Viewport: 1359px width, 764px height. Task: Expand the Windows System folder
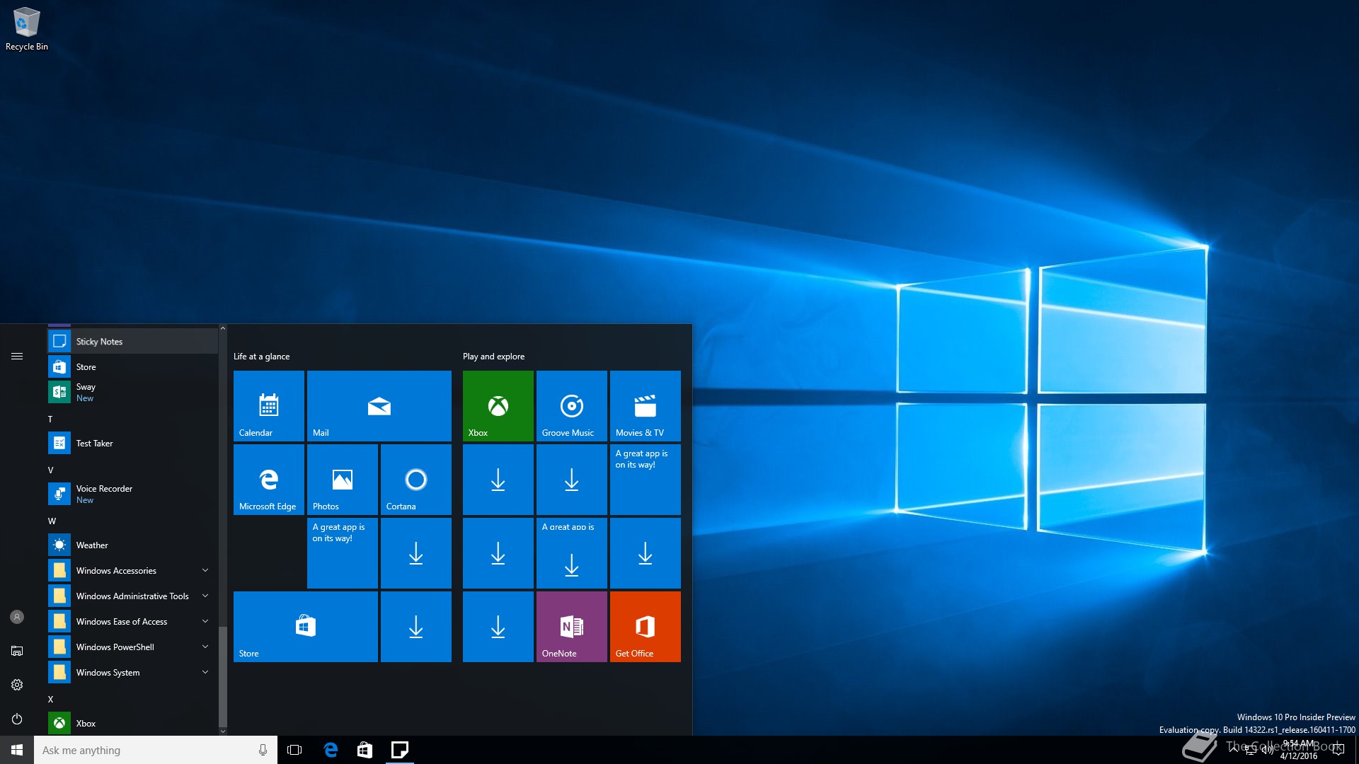132,673
